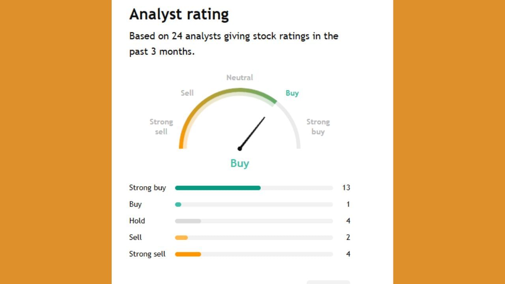
Task: Click the Sell row count of 2
Action: pos(348,237)
